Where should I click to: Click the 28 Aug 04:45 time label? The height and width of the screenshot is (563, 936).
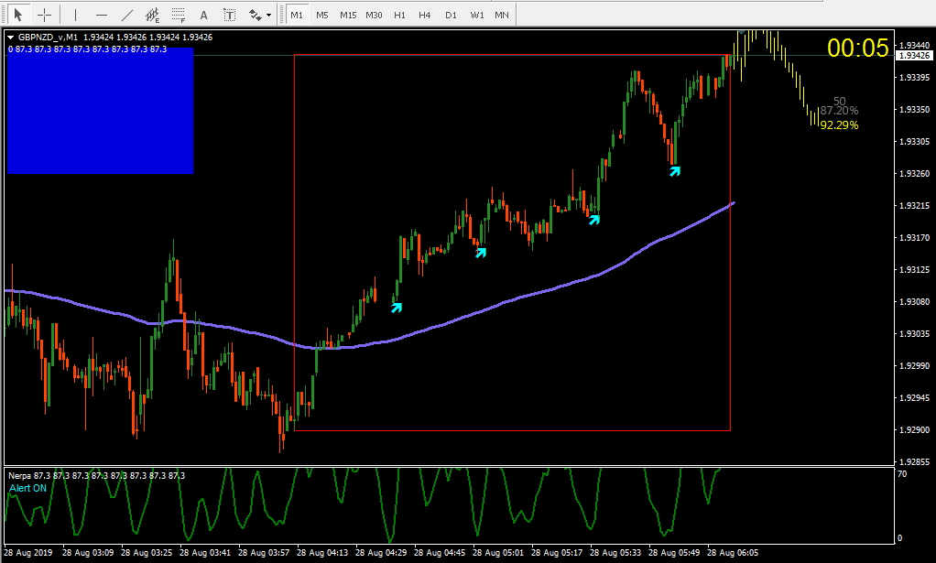point(440,552)
